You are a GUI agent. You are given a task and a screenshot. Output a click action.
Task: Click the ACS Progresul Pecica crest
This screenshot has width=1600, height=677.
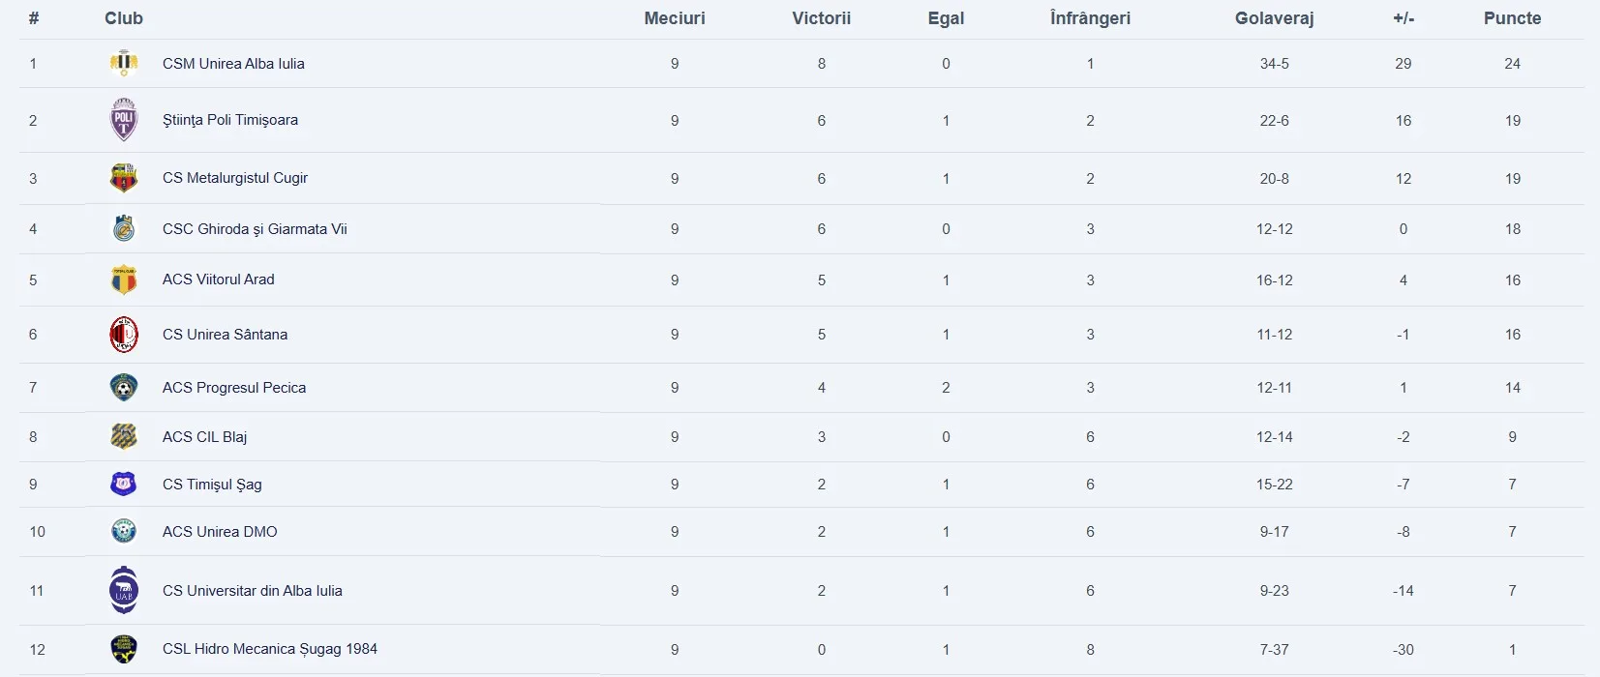pos(124,388)
